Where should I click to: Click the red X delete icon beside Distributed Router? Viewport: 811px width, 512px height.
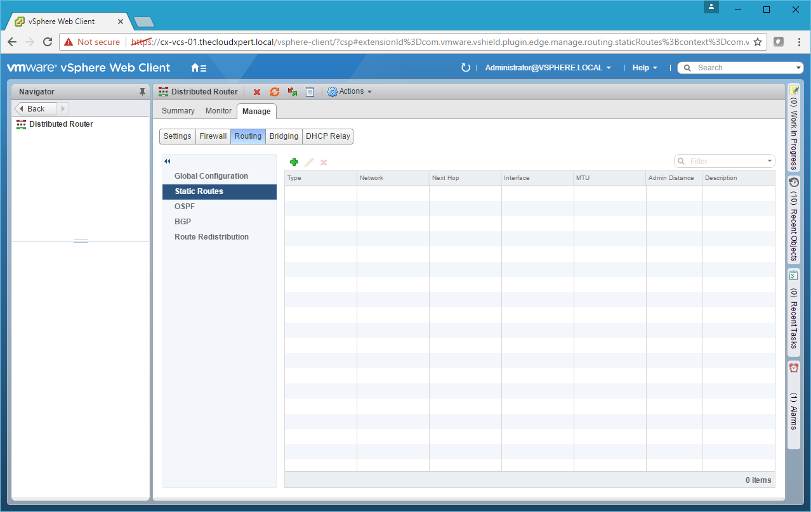click(257, 92)
